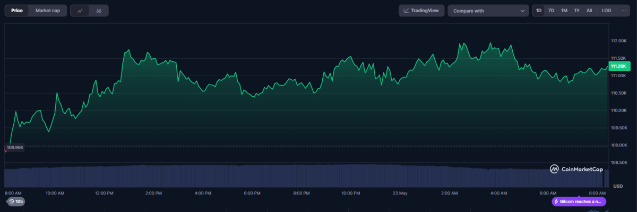Switch to the Price tab

point(17,11)
